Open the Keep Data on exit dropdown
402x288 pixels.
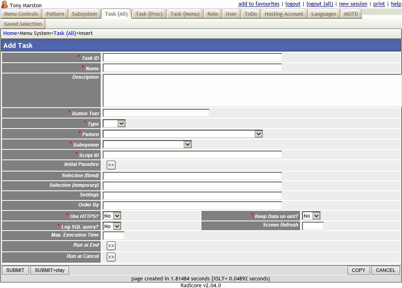click(x=311, y=216)
